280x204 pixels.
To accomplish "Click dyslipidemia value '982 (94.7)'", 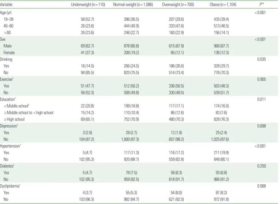I will [131, 199].
